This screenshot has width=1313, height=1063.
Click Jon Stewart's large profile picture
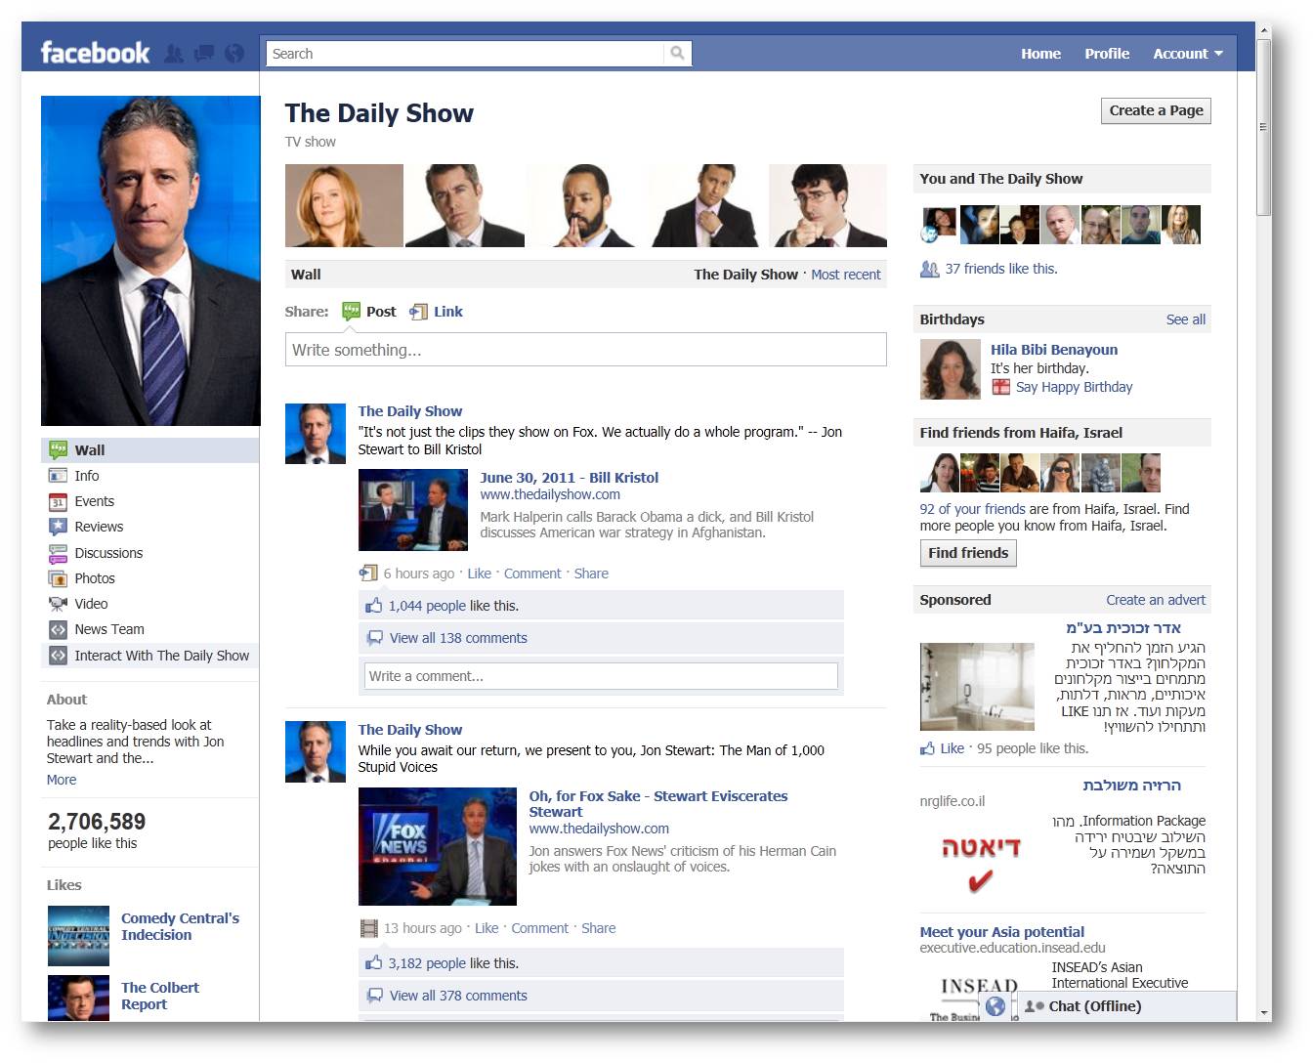tap(150, 261)
